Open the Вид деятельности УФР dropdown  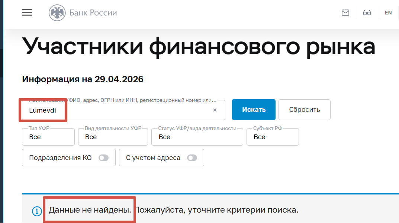tap(113, 137)
